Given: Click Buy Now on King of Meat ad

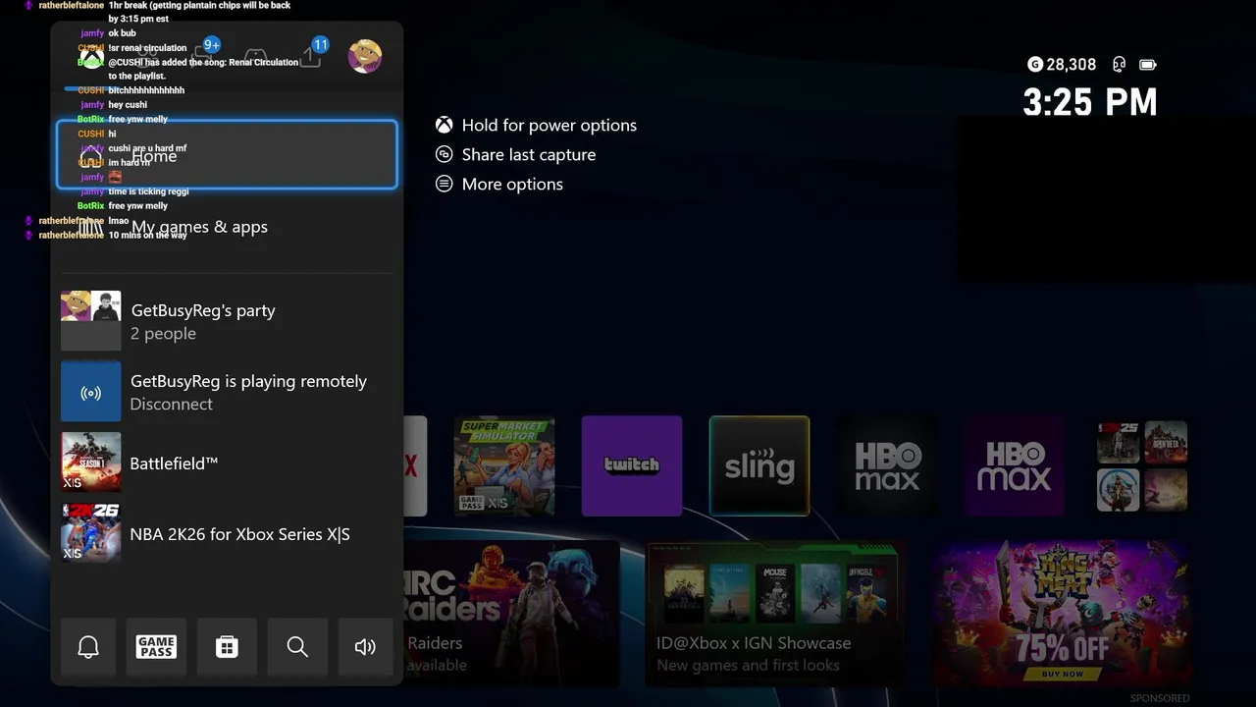Looking at the screenshot, I should [1063, 674].
